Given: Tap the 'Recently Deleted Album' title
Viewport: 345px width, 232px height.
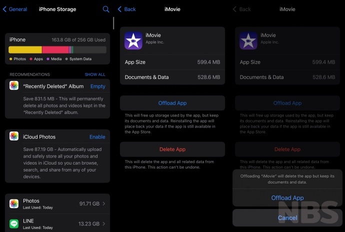Looking at the screenshot, I should [x=53, y=86].
